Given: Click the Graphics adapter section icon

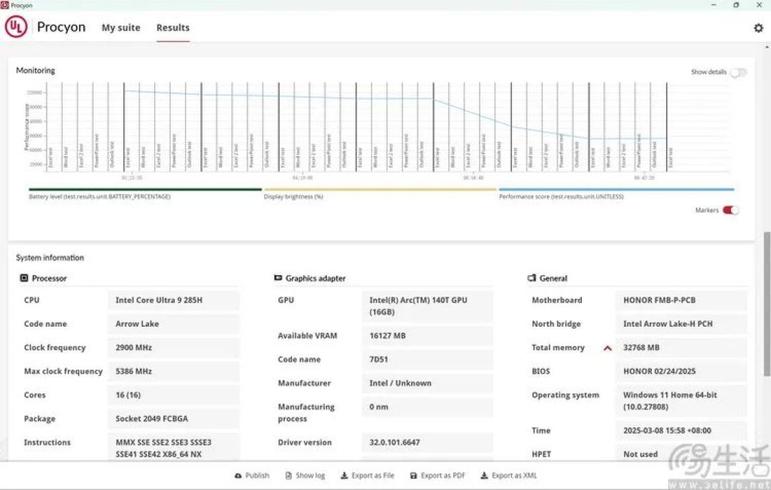Looking at the screenshot, I should 278,277.
